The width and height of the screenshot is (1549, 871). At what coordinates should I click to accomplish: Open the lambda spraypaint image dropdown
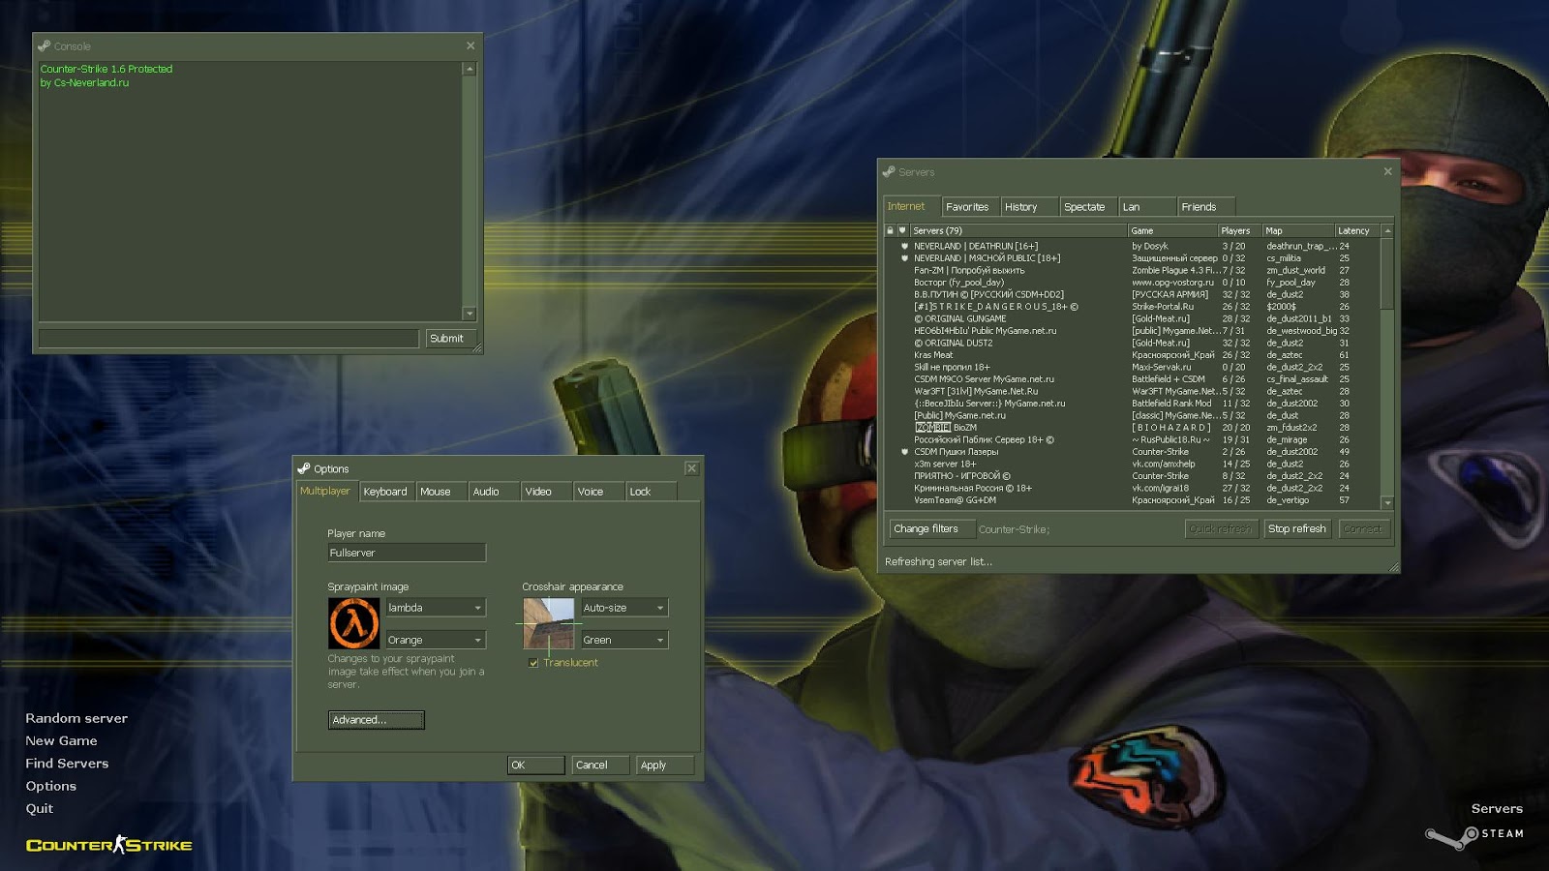(x=436, y=608)
